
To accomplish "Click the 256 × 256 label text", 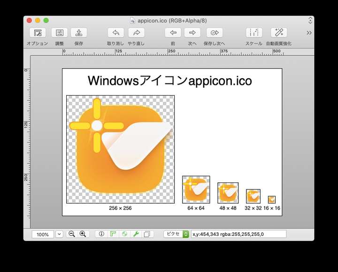I will coord(120,208).
